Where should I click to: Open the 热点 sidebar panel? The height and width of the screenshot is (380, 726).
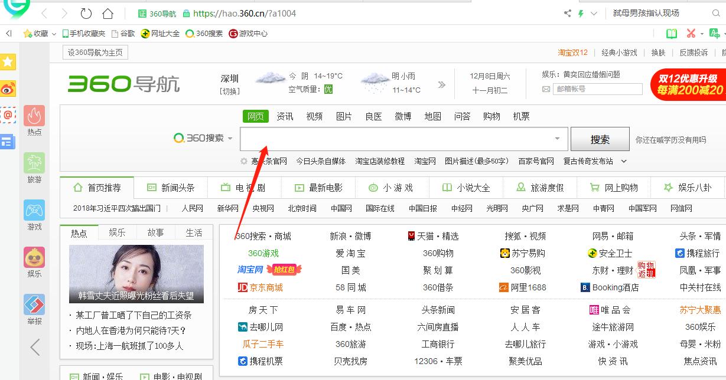point(34,123)
